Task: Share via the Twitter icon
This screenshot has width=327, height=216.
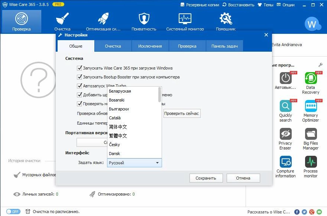Action: pyautogui.click(x=304, y=212)
